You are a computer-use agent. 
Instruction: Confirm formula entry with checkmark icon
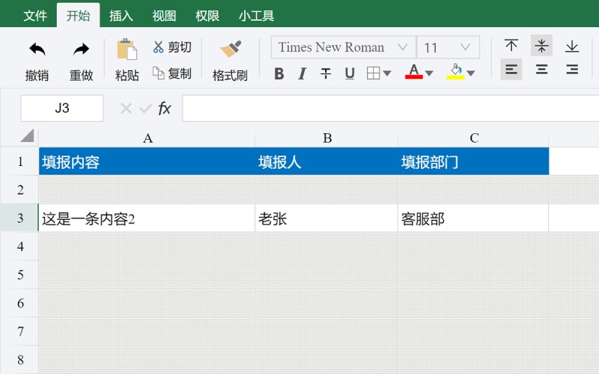pos(145,108)
